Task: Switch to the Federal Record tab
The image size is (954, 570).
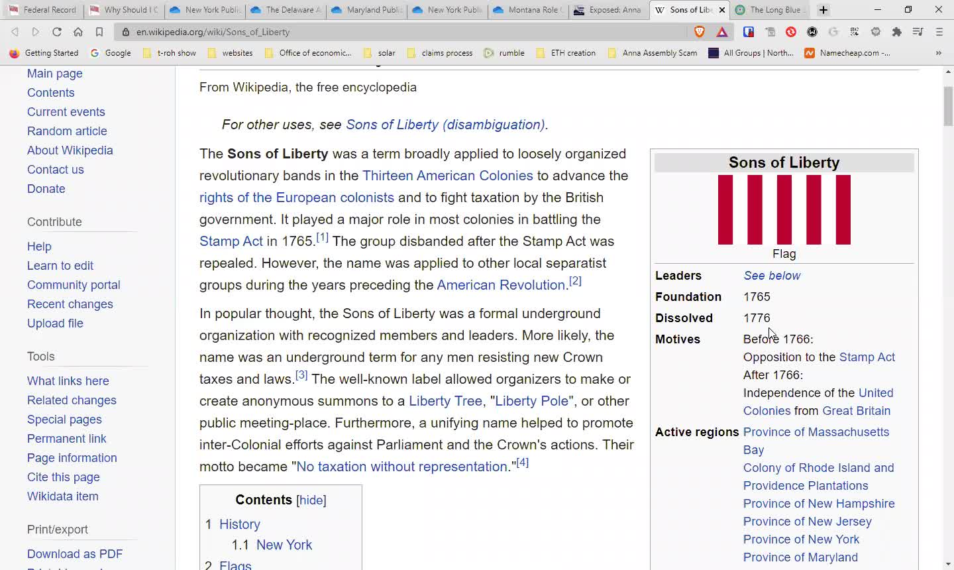Action: [42, 10]
